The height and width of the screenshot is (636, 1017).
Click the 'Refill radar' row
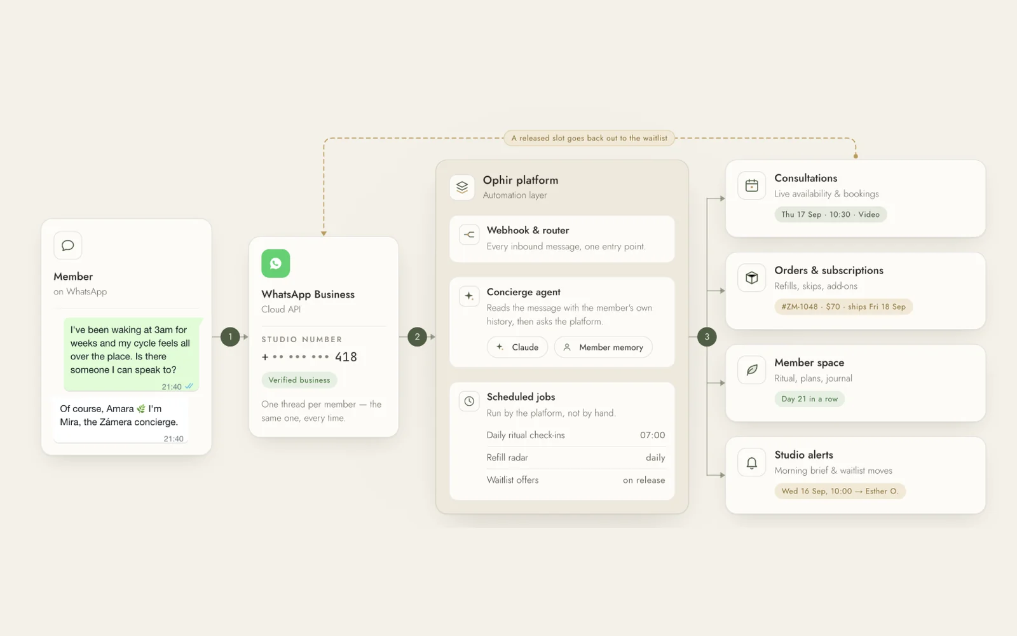[x=576, y=457]
